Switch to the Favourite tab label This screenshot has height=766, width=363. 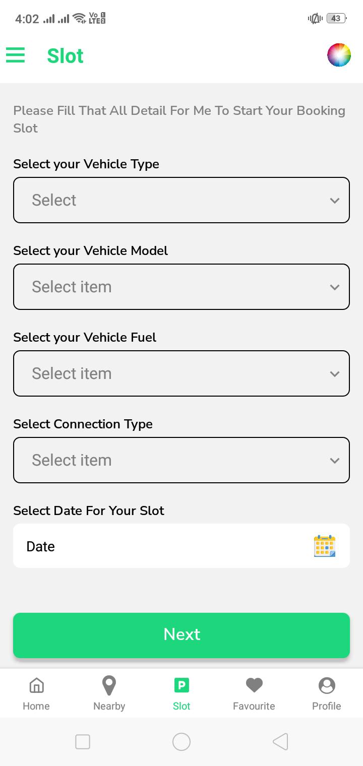254,706
